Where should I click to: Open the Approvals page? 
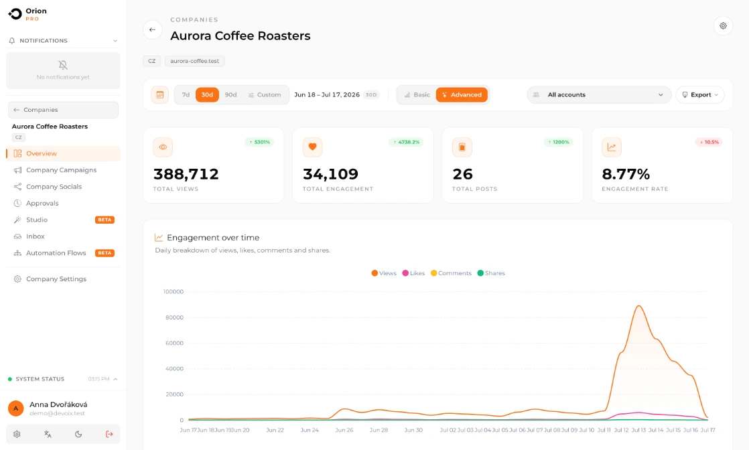tap(63, 203)
